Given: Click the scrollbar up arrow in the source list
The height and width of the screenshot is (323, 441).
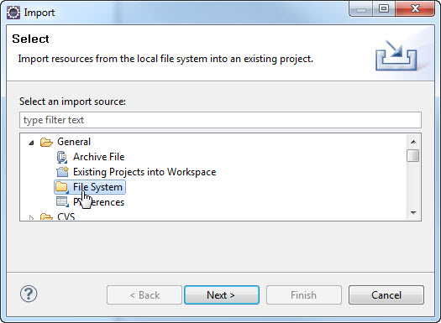Looking at the screenshot, I should pos(413,142).
